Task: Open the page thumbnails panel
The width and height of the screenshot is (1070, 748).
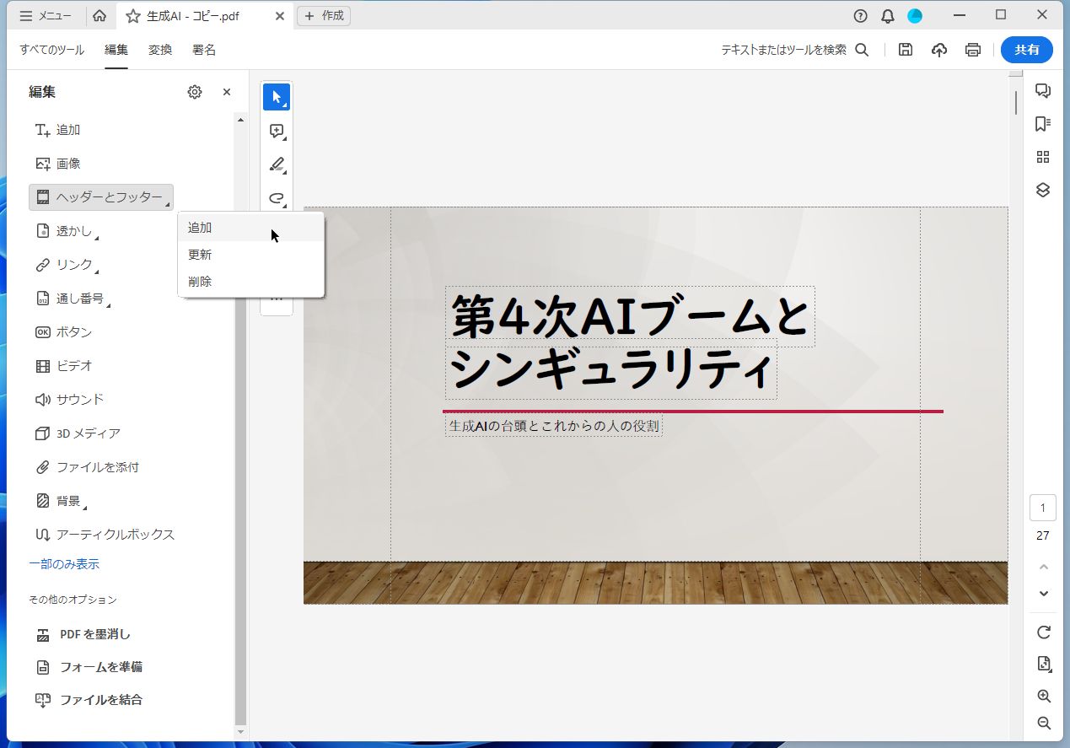Action: click(1043, 156)
